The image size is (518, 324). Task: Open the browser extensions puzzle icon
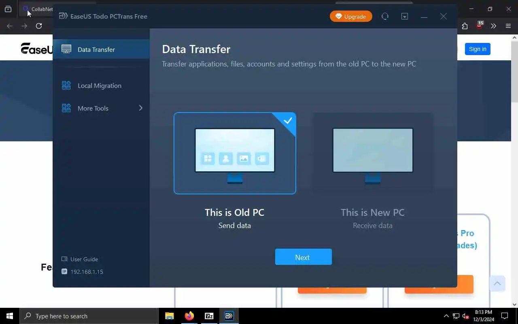click(x=465, y=26)
